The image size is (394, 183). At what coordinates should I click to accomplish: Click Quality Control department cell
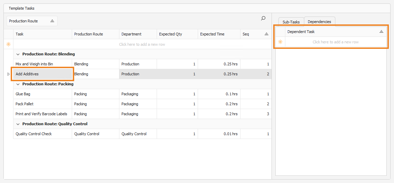pyautogui.click(x=138, y=134)
